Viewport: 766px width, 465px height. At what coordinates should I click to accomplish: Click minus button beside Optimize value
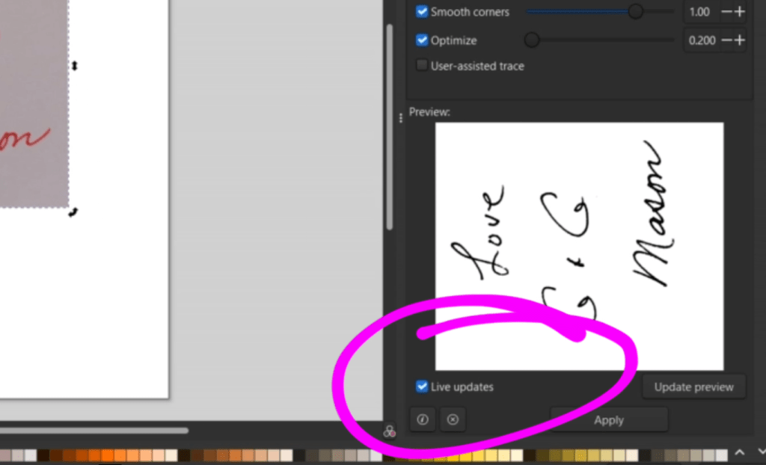(726, 40)
